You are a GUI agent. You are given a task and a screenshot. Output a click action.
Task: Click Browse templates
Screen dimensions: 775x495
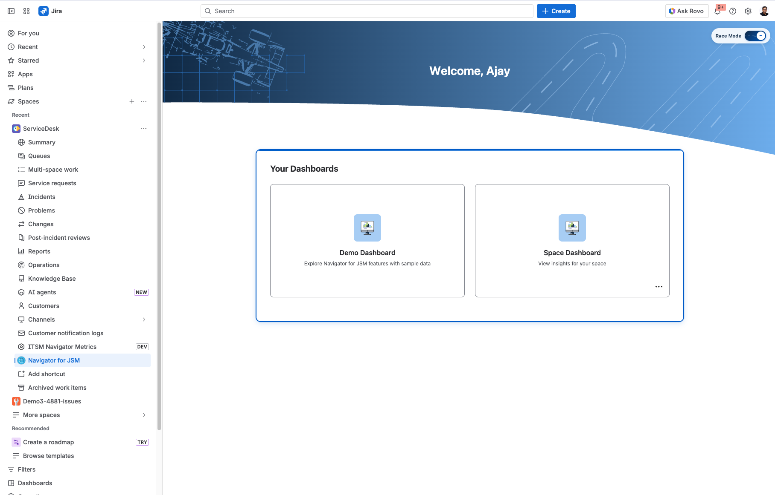pyautogui.click(x=79, y=456)
